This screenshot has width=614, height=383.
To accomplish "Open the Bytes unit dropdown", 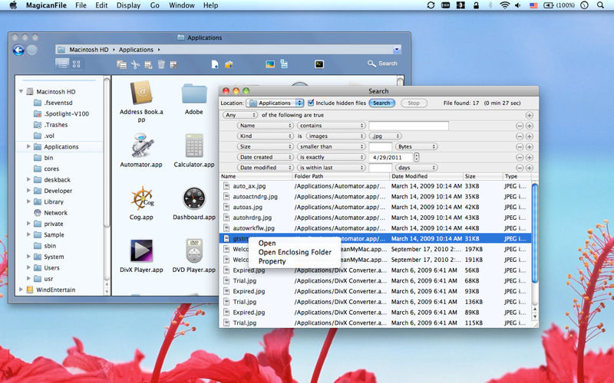I will point(416,146).
